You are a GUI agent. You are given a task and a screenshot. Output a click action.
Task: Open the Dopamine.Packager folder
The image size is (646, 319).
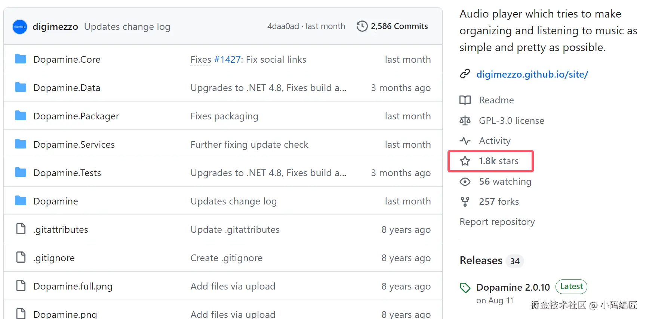click(76, 116)
